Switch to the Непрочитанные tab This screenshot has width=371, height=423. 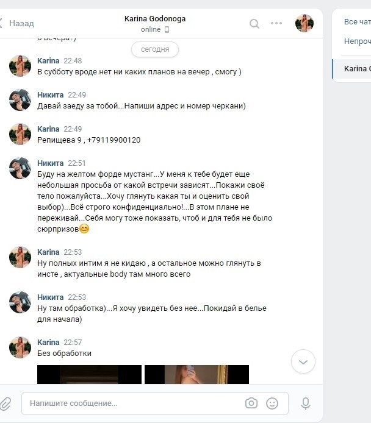point(357,41)
